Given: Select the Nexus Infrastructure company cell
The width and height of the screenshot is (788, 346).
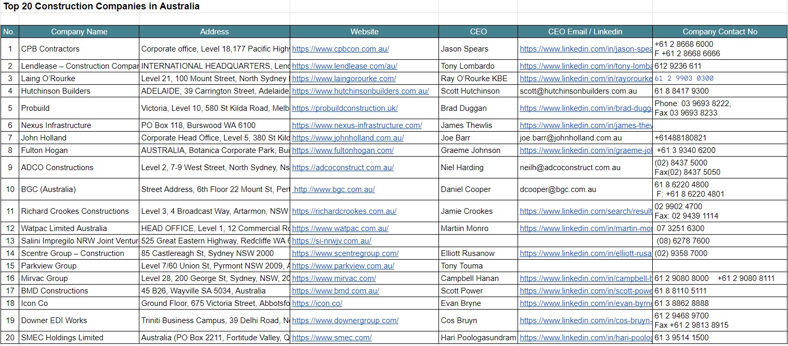Looking at the screenshot, I should click(79, 125).
